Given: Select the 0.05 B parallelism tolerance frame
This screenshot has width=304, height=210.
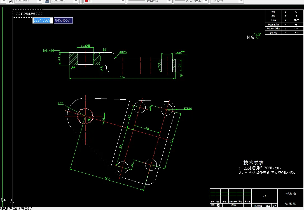Looking at the screenshot, I should [x=48, y=50].
